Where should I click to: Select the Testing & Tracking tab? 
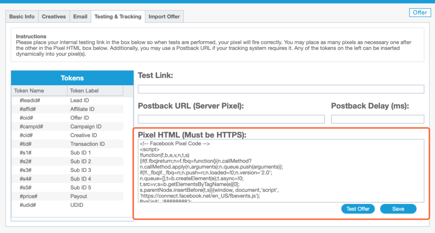click(118, 17)
